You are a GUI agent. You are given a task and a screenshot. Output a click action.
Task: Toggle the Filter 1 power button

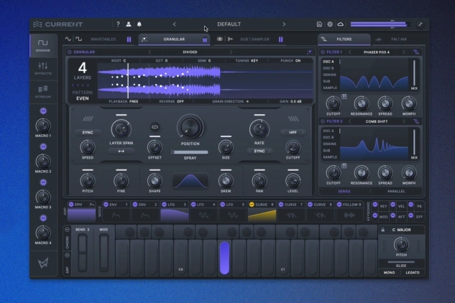click(323, 52)
